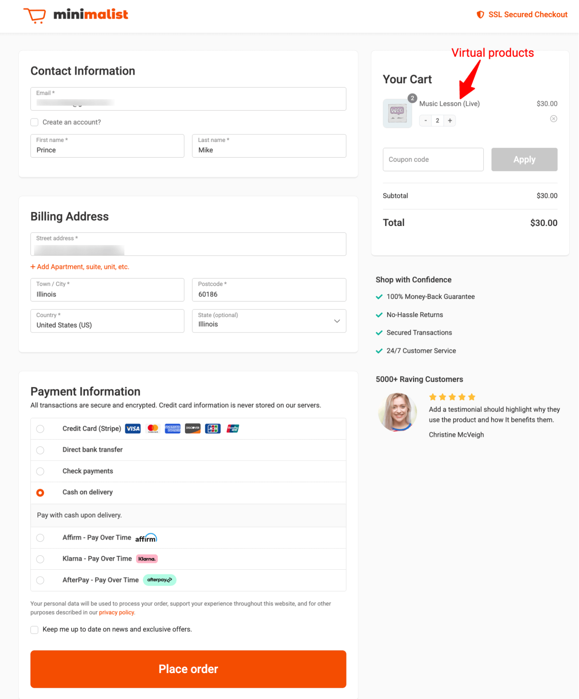This screenshot has height=699, width=579.
Task: Select Credit Card (Stripe) payment option
Action: point(40,429)
